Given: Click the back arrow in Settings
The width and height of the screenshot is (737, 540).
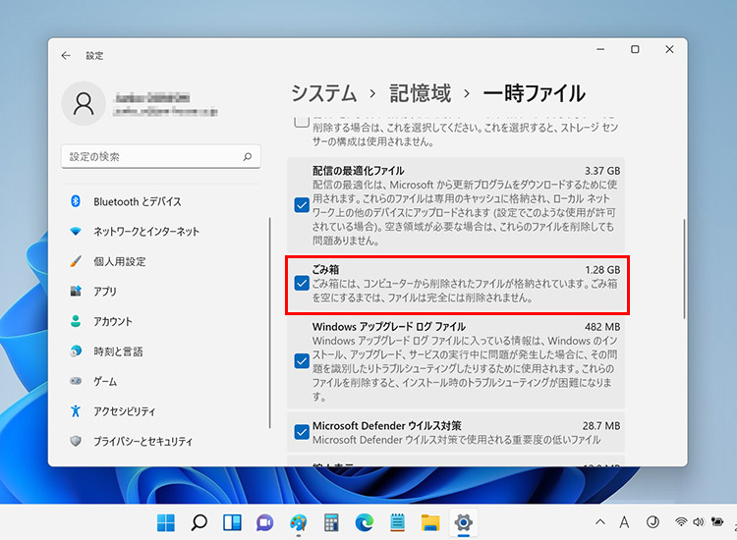Looking at the screenshot, I should click(66, 56).
